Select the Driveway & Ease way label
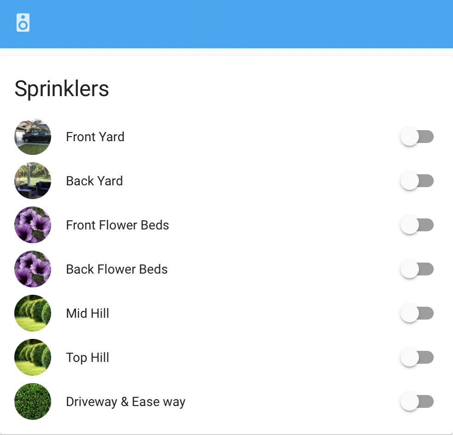Image resolution: width=453 pixels, height=435 pixels. click(126, 402)
